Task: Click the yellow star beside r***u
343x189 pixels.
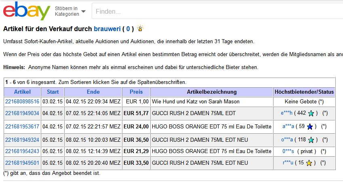Action: (x=309, y=163)
